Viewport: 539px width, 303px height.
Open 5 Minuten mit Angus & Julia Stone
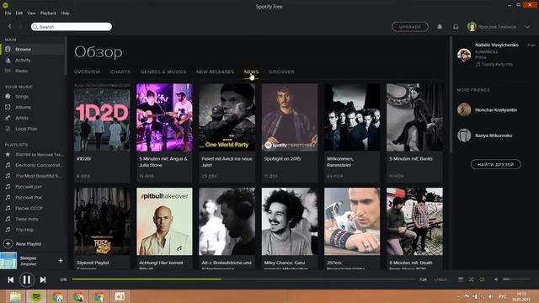pyautogui.click(x=164, y=133)
